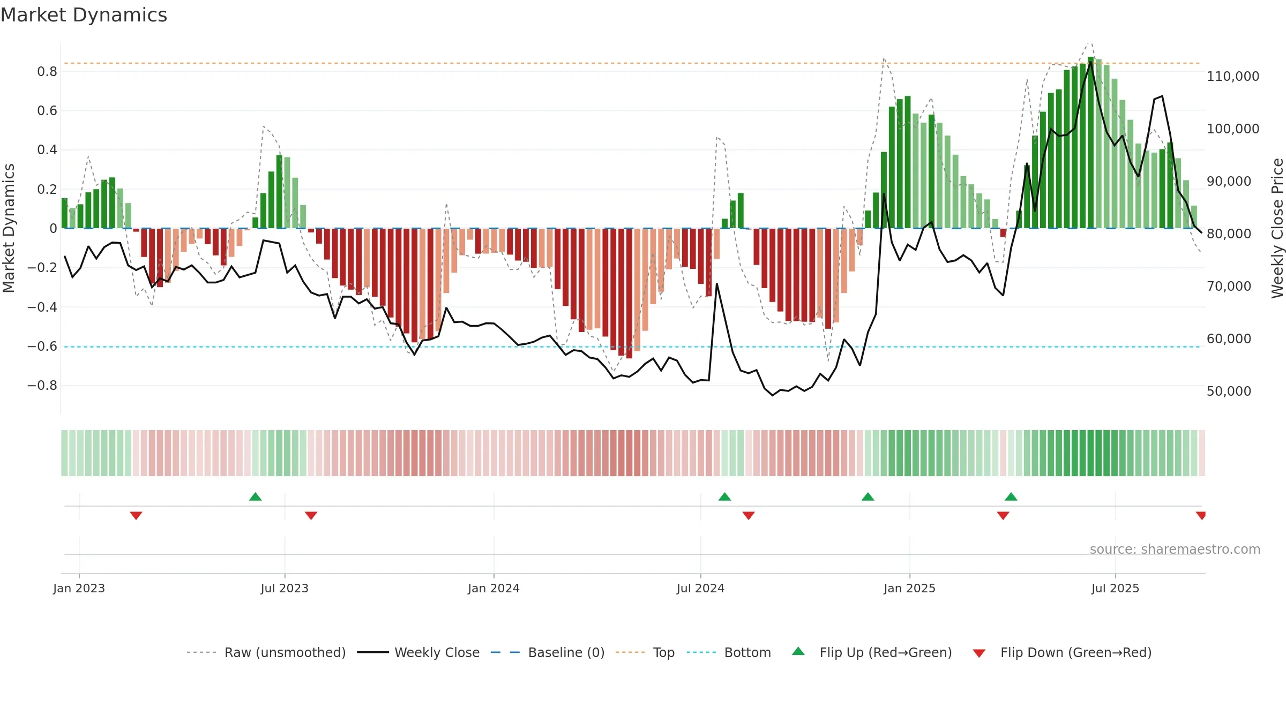Screen dimensions: 1286x723
Task: Click the −0.8 left axis tick label
Action: 42,386
